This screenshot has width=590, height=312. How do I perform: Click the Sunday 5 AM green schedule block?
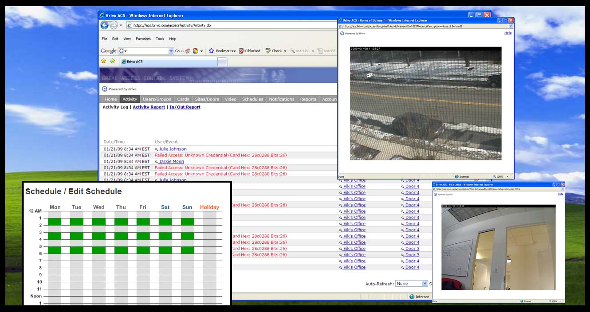click(187, 250)
